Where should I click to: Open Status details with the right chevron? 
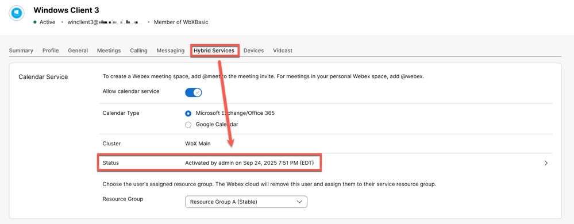pos(546,163)
